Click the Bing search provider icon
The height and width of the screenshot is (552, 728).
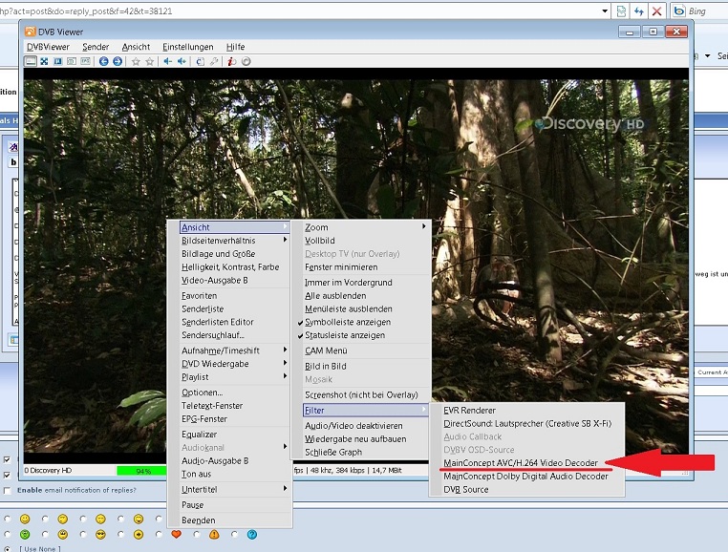[679, 11]
